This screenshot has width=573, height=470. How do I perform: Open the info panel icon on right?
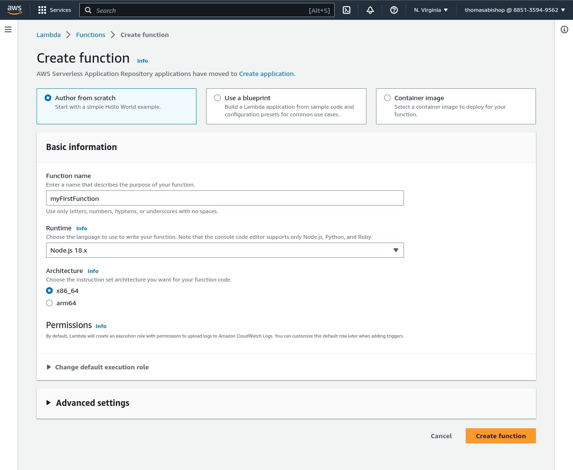tap(564, 29)
